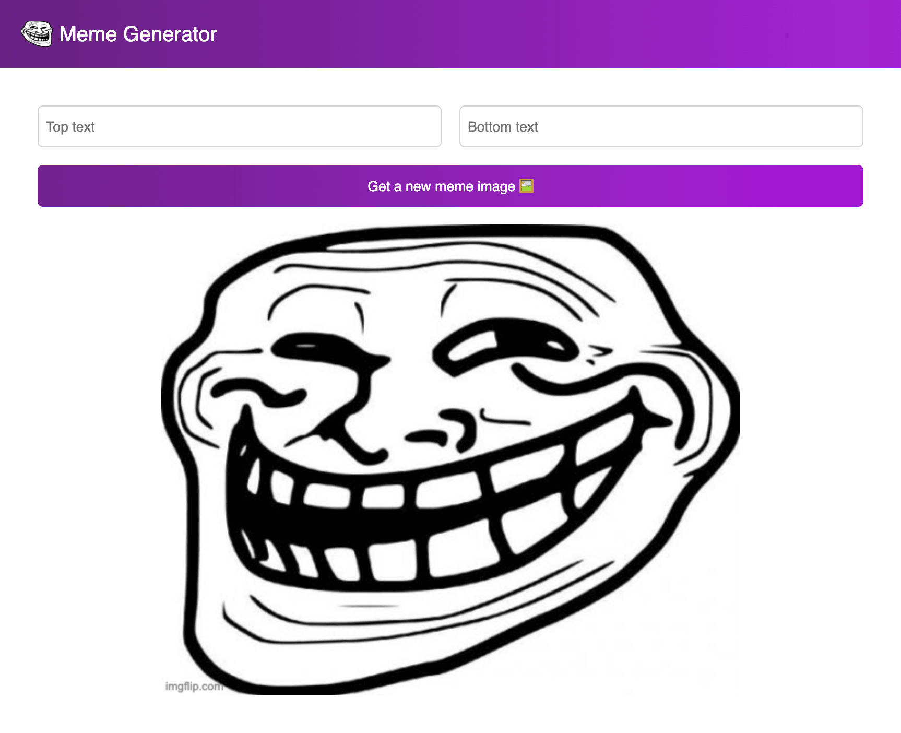Click the large troll face meme image
Viewport: 901px width, 733px height.
[x=450, y=460]
